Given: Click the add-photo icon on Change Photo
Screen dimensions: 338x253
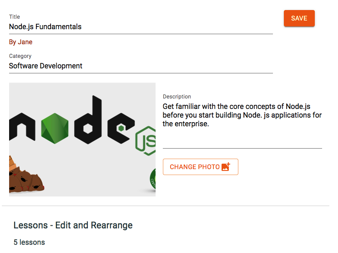Looking at the screenshot, I should pyautogui.click(x=226, y=167).
